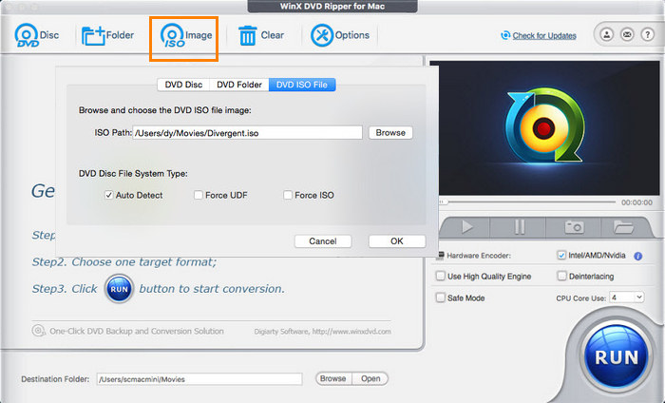Add a DVD Folder source
The height and width of the screenshot is (403, 665).
coord(107,35)
